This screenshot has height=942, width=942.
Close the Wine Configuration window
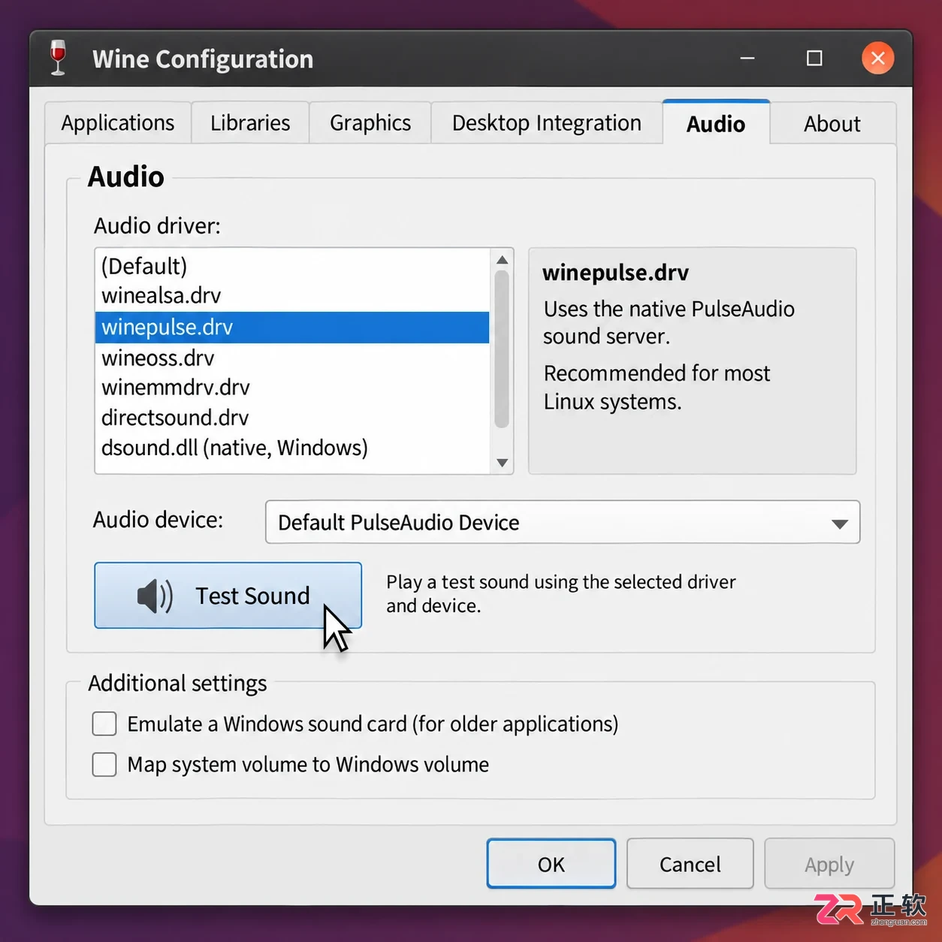[877, 58]
